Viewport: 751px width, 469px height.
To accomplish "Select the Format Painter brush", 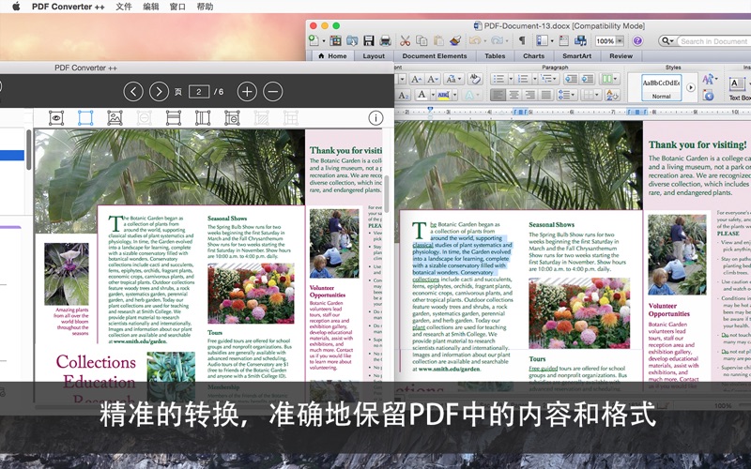I will click(x=455, y=40).
